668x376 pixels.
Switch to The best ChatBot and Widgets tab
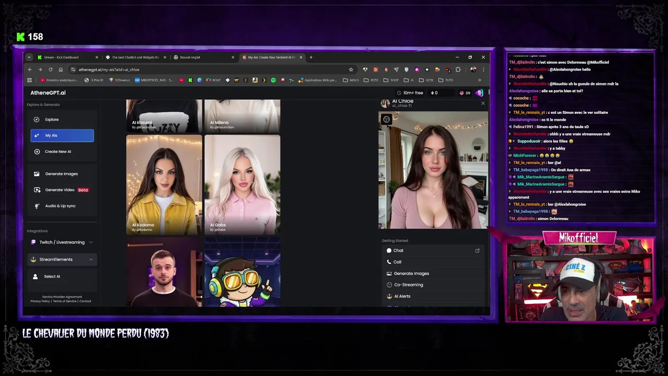pos(135,57)
